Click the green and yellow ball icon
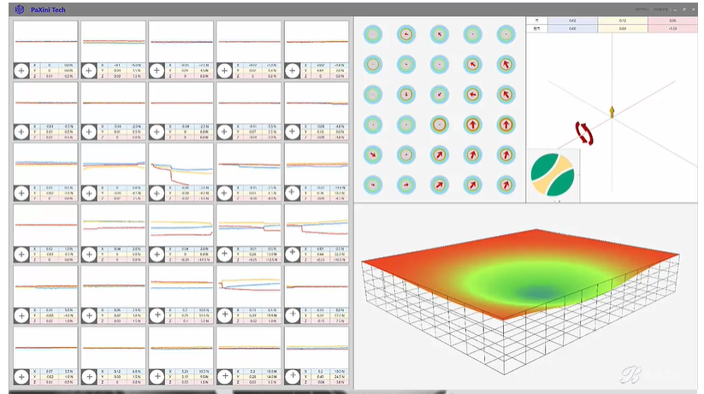The width and height of the screenshot is (704, 394). click(553, 175)
